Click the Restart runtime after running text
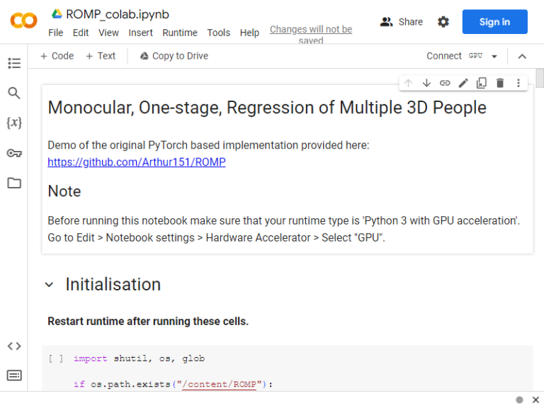 point(148,322)
